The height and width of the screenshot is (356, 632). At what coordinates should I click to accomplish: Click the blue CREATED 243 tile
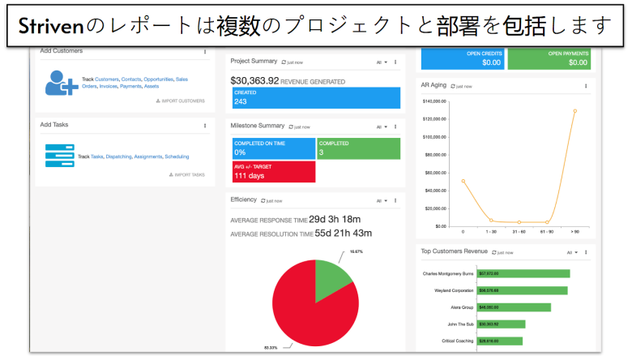coord(316,97)
